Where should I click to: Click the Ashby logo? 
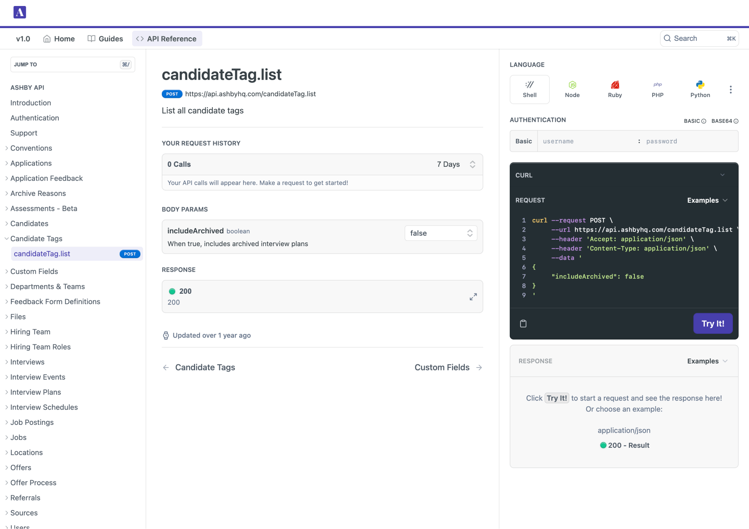[x=19, y=12]
